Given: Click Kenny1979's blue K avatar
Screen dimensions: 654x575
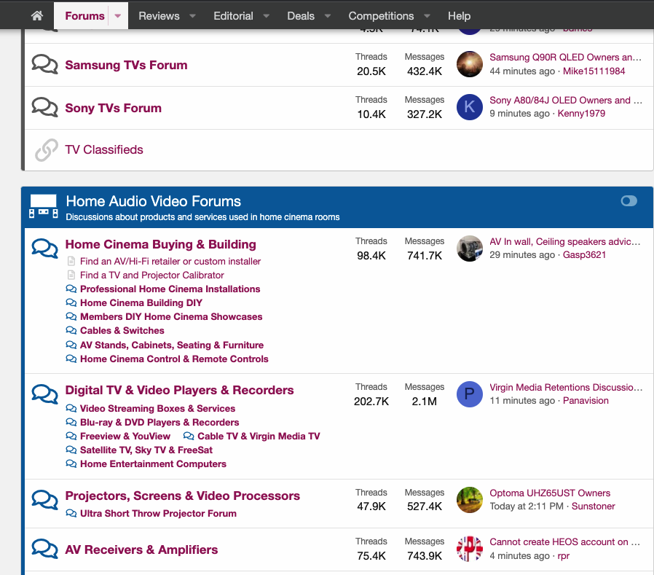Looking at the screenshot, I should (470, 107).
